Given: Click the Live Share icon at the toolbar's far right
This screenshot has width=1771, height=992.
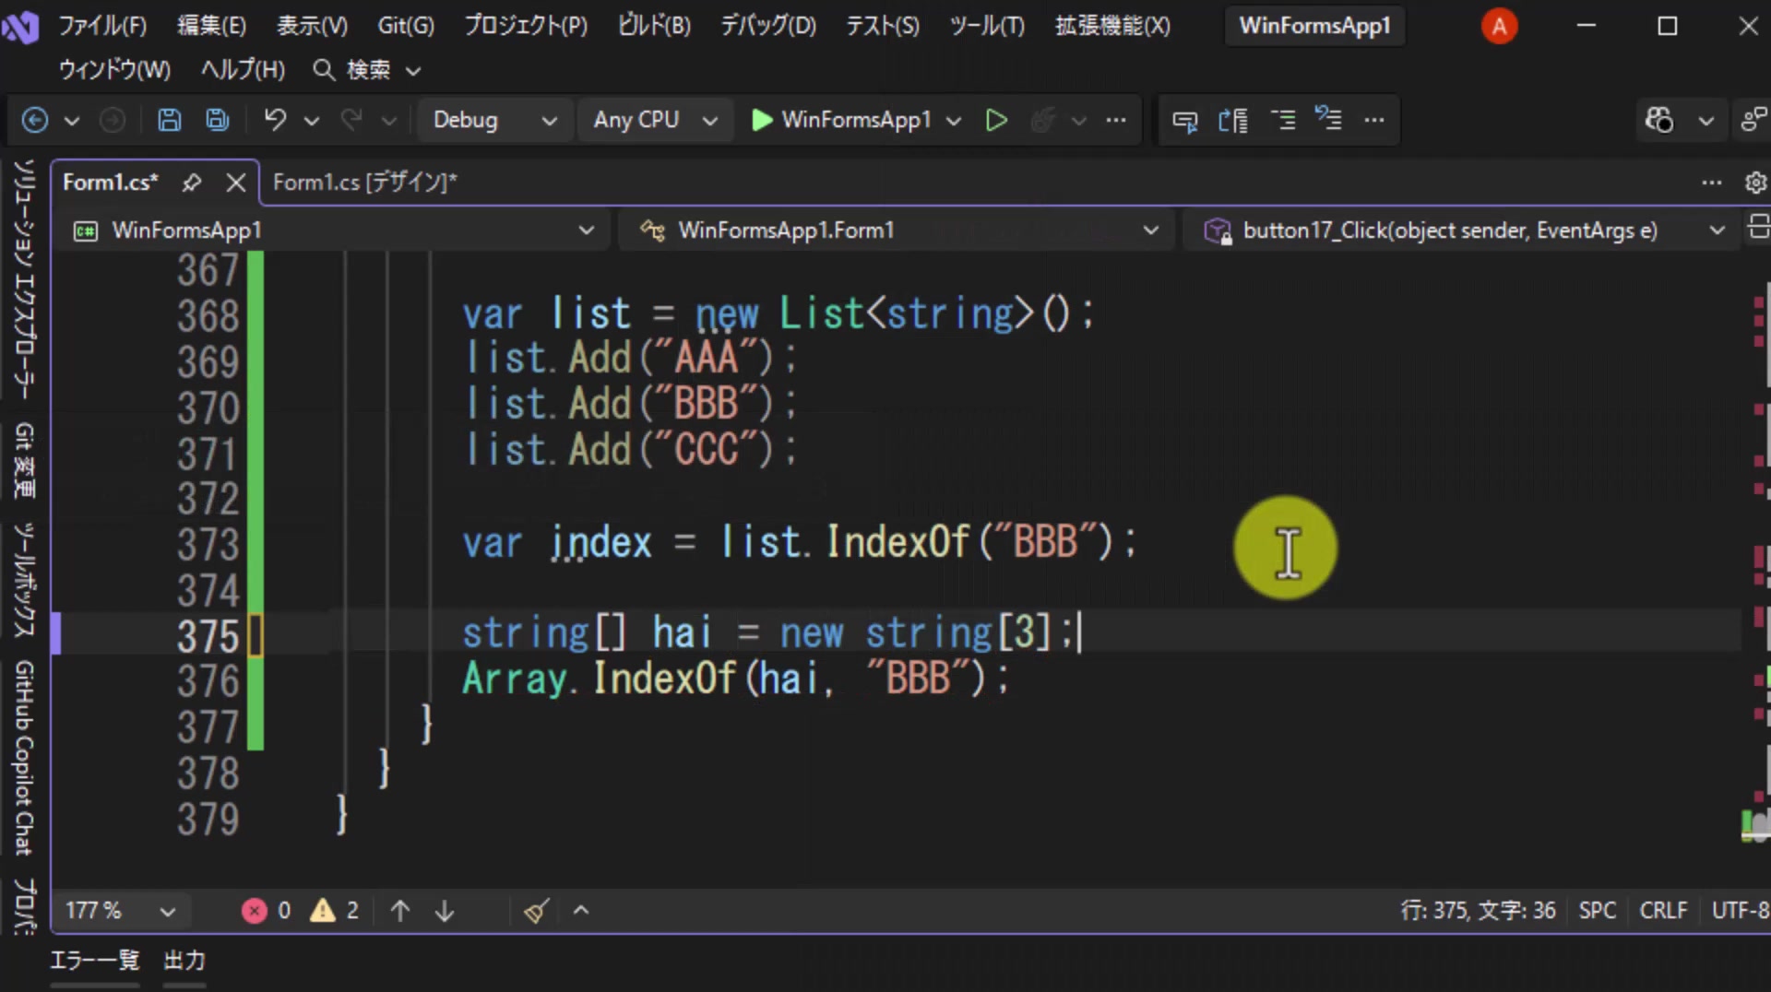Looking at the screenshot, I should [x=1753, y=120].
